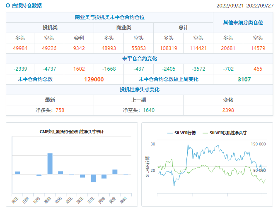Click the 日元 negative bar in chart
The width and height of the screenshot is (278, 207).
93,178
